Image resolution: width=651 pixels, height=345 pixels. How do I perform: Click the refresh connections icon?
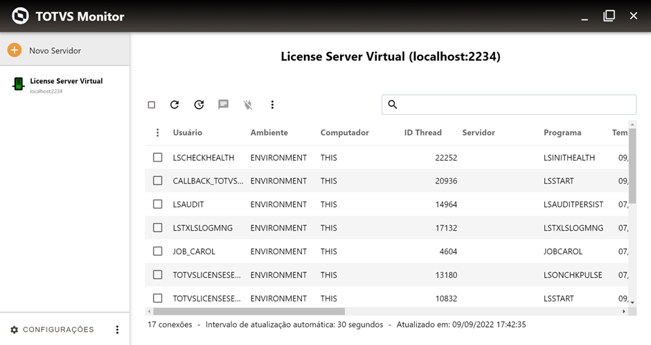tap(175, 105)
